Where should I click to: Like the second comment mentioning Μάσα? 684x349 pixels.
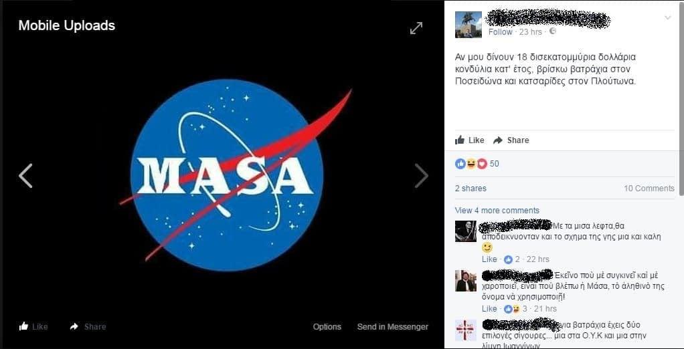pos(489,308)
